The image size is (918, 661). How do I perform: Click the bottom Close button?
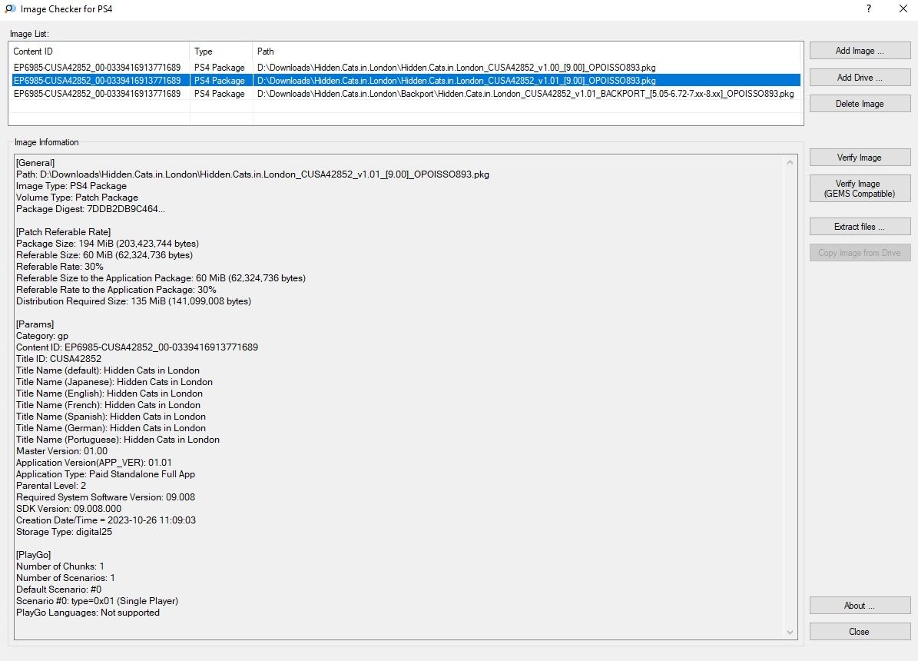(860, 632)
